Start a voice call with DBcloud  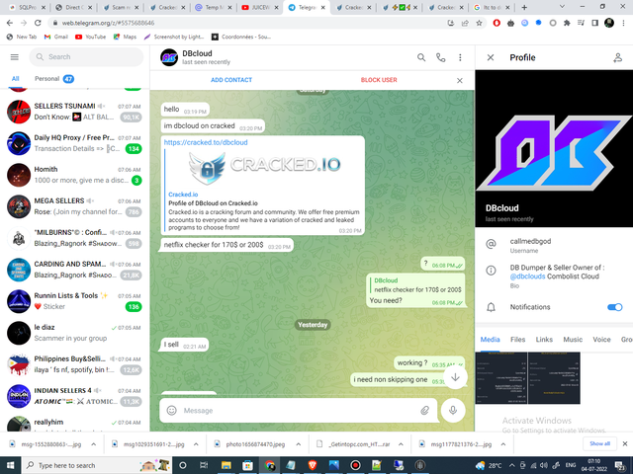click(x=440, y=57)
